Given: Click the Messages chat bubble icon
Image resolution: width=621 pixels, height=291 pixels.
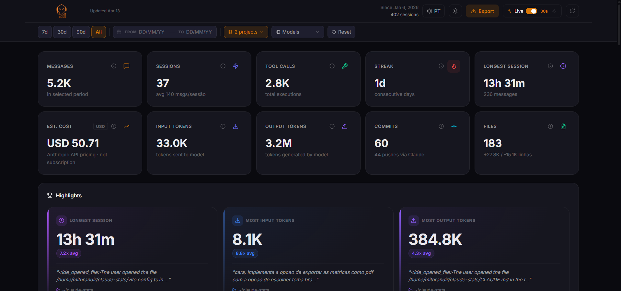Looking at the screenshot, I should coord(126,66).
